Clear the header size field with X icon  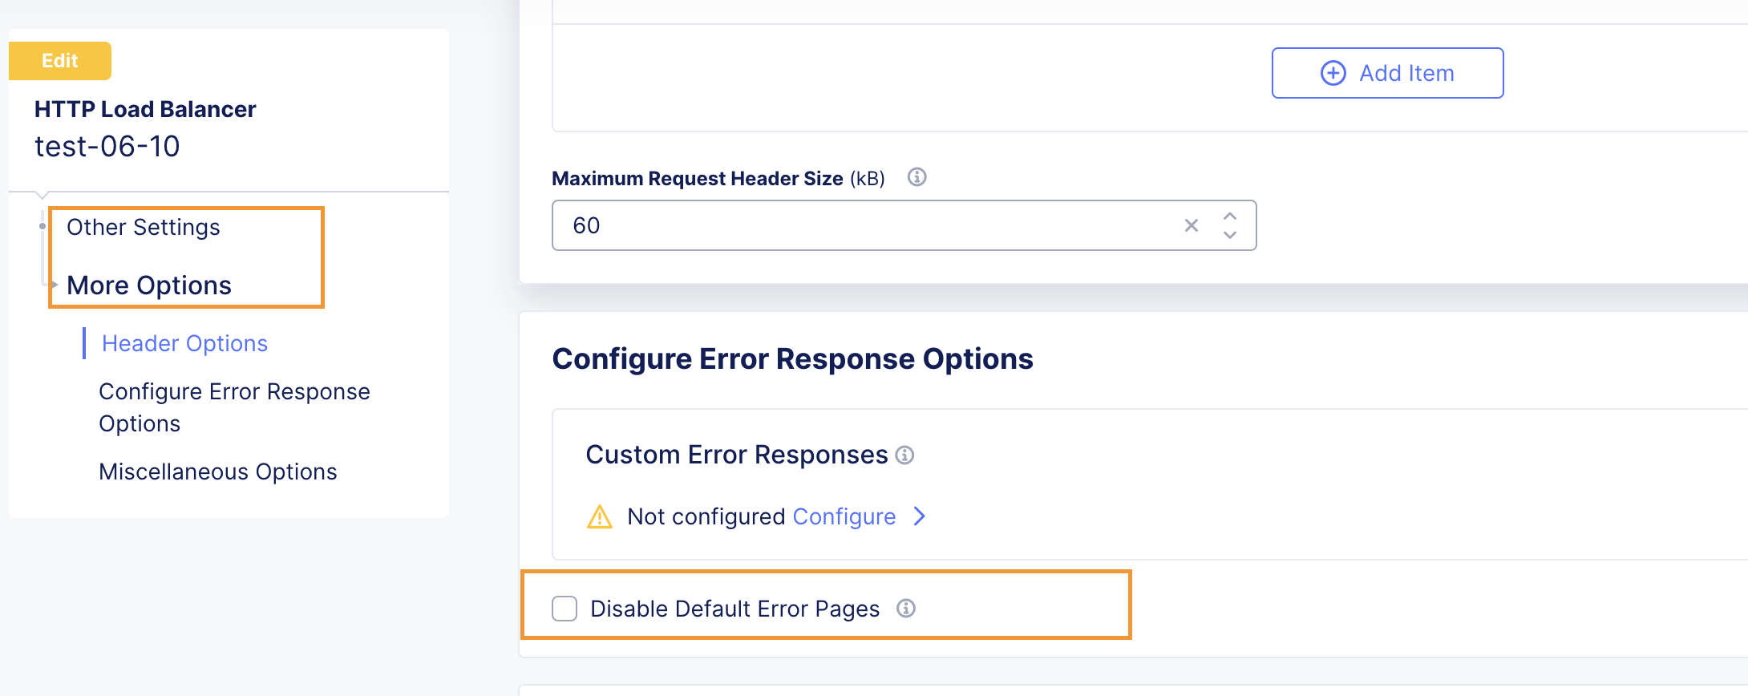point(1192,225)
